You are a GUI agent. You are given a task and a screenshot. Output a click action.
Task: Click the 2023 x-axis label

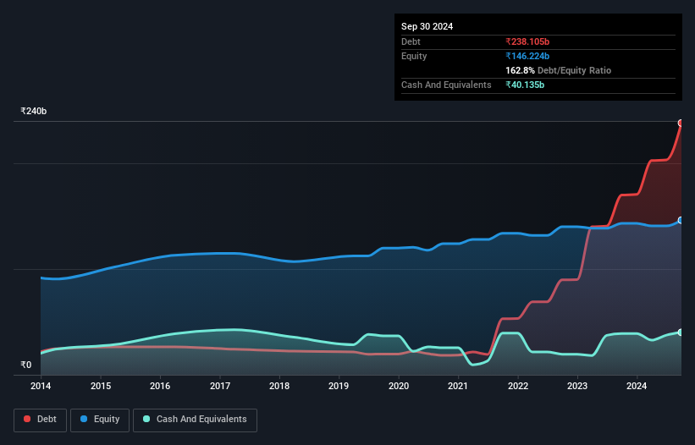[577, 386]
